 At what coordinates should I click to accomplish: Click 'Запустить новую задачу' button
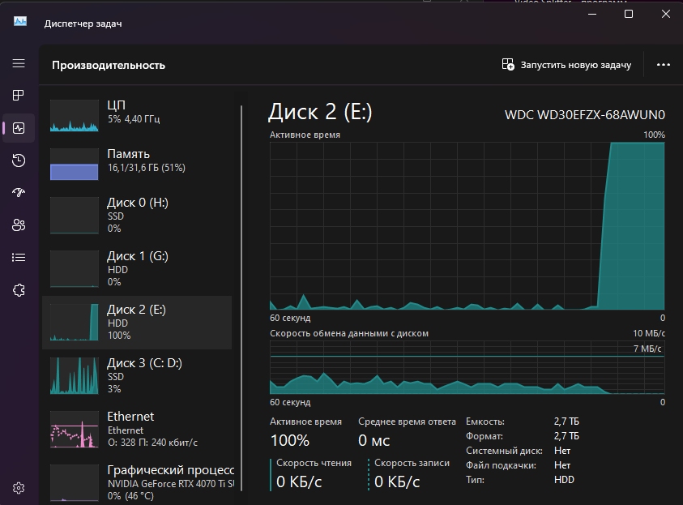pos(566,65)
